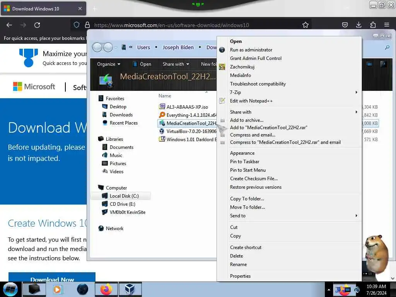Click the Open button in Explorer toolbar
Viewport: 396px width, 297px height.
(142, 64)
